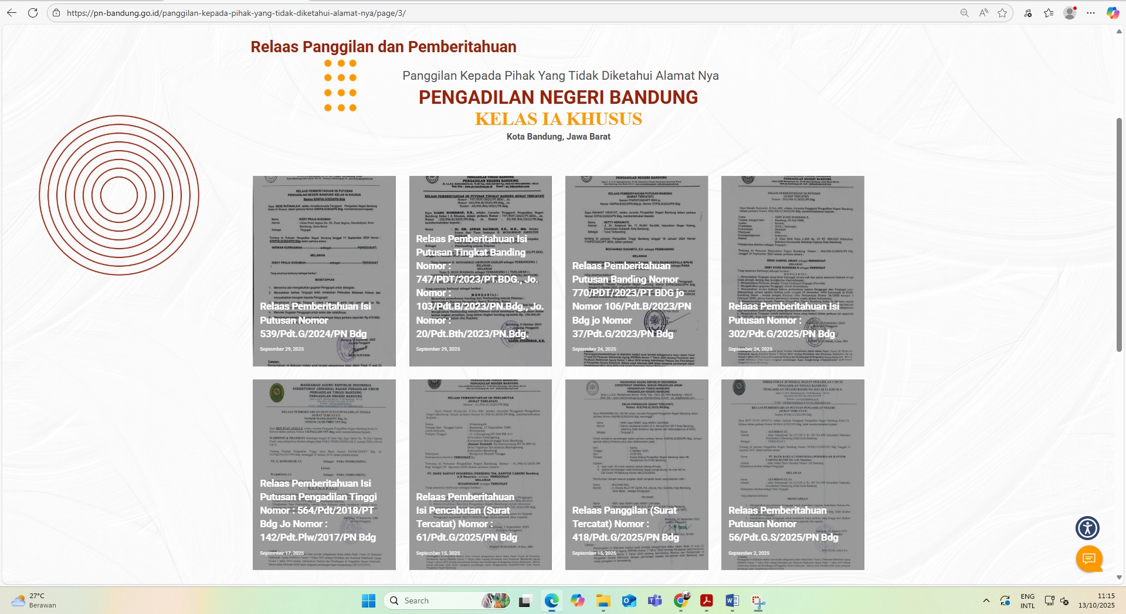This screenshot has height=614, width=1126.
Task: Expand the system tray hidden icons chevron
Action: coord(986,601)
